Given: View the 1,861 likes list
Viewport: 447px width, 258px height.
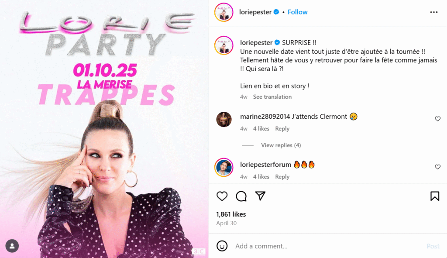Looking at the screenshot, I should click(x=231, y=214).
